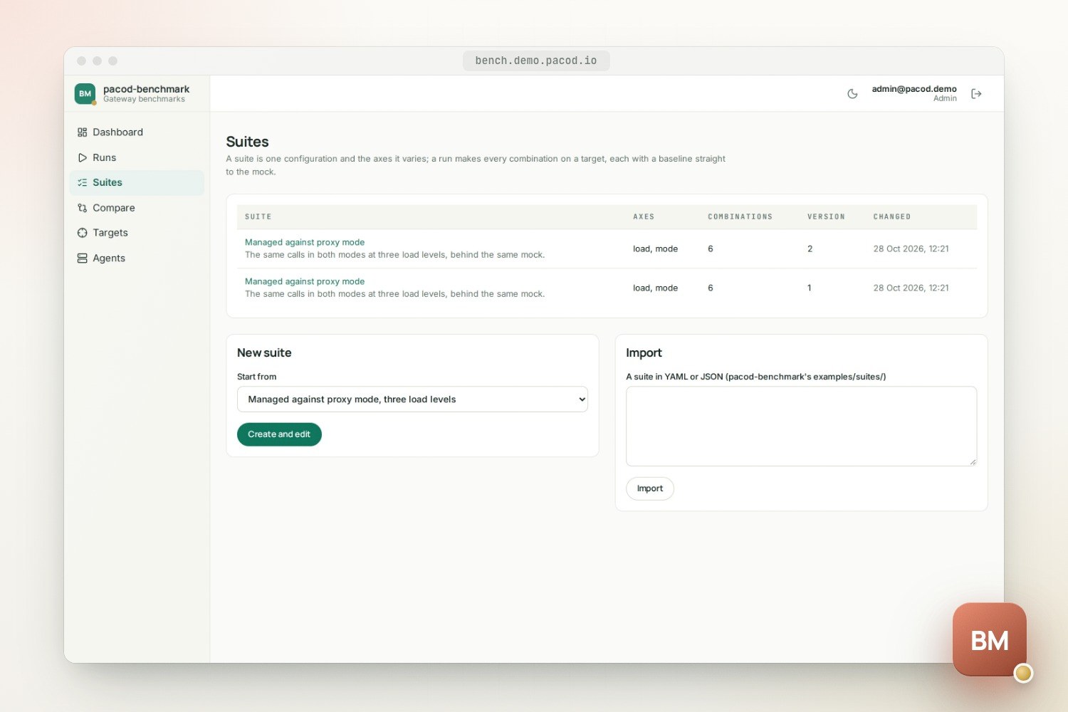1068x712 pixels.
Task: Click "load, mode" in the version 1 row
Action: (655, 288)
